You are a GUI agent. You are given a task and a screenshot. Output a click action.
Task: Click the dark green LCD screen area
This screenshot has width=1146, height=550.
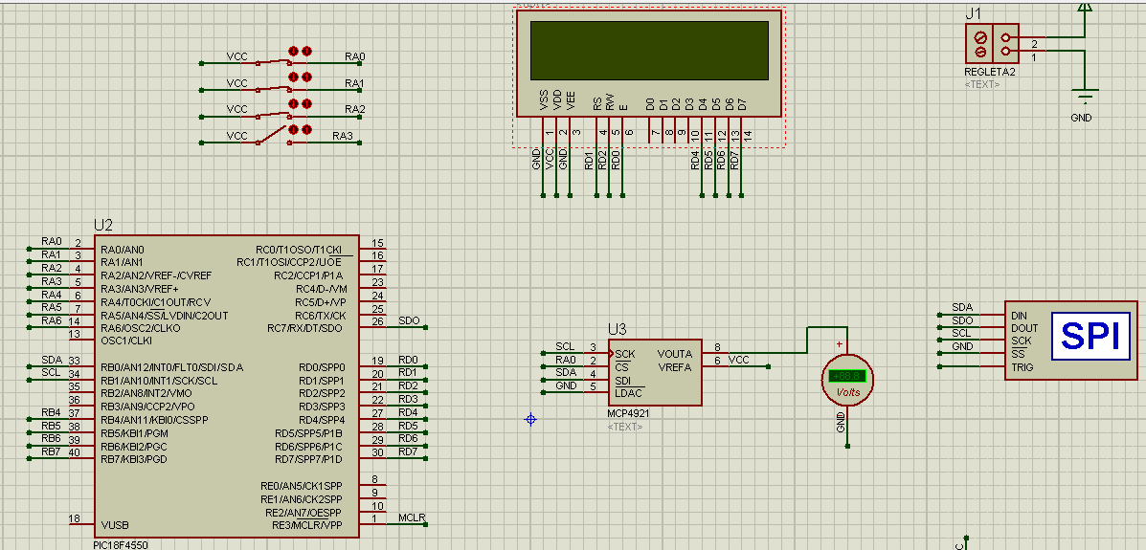[649, 51]
